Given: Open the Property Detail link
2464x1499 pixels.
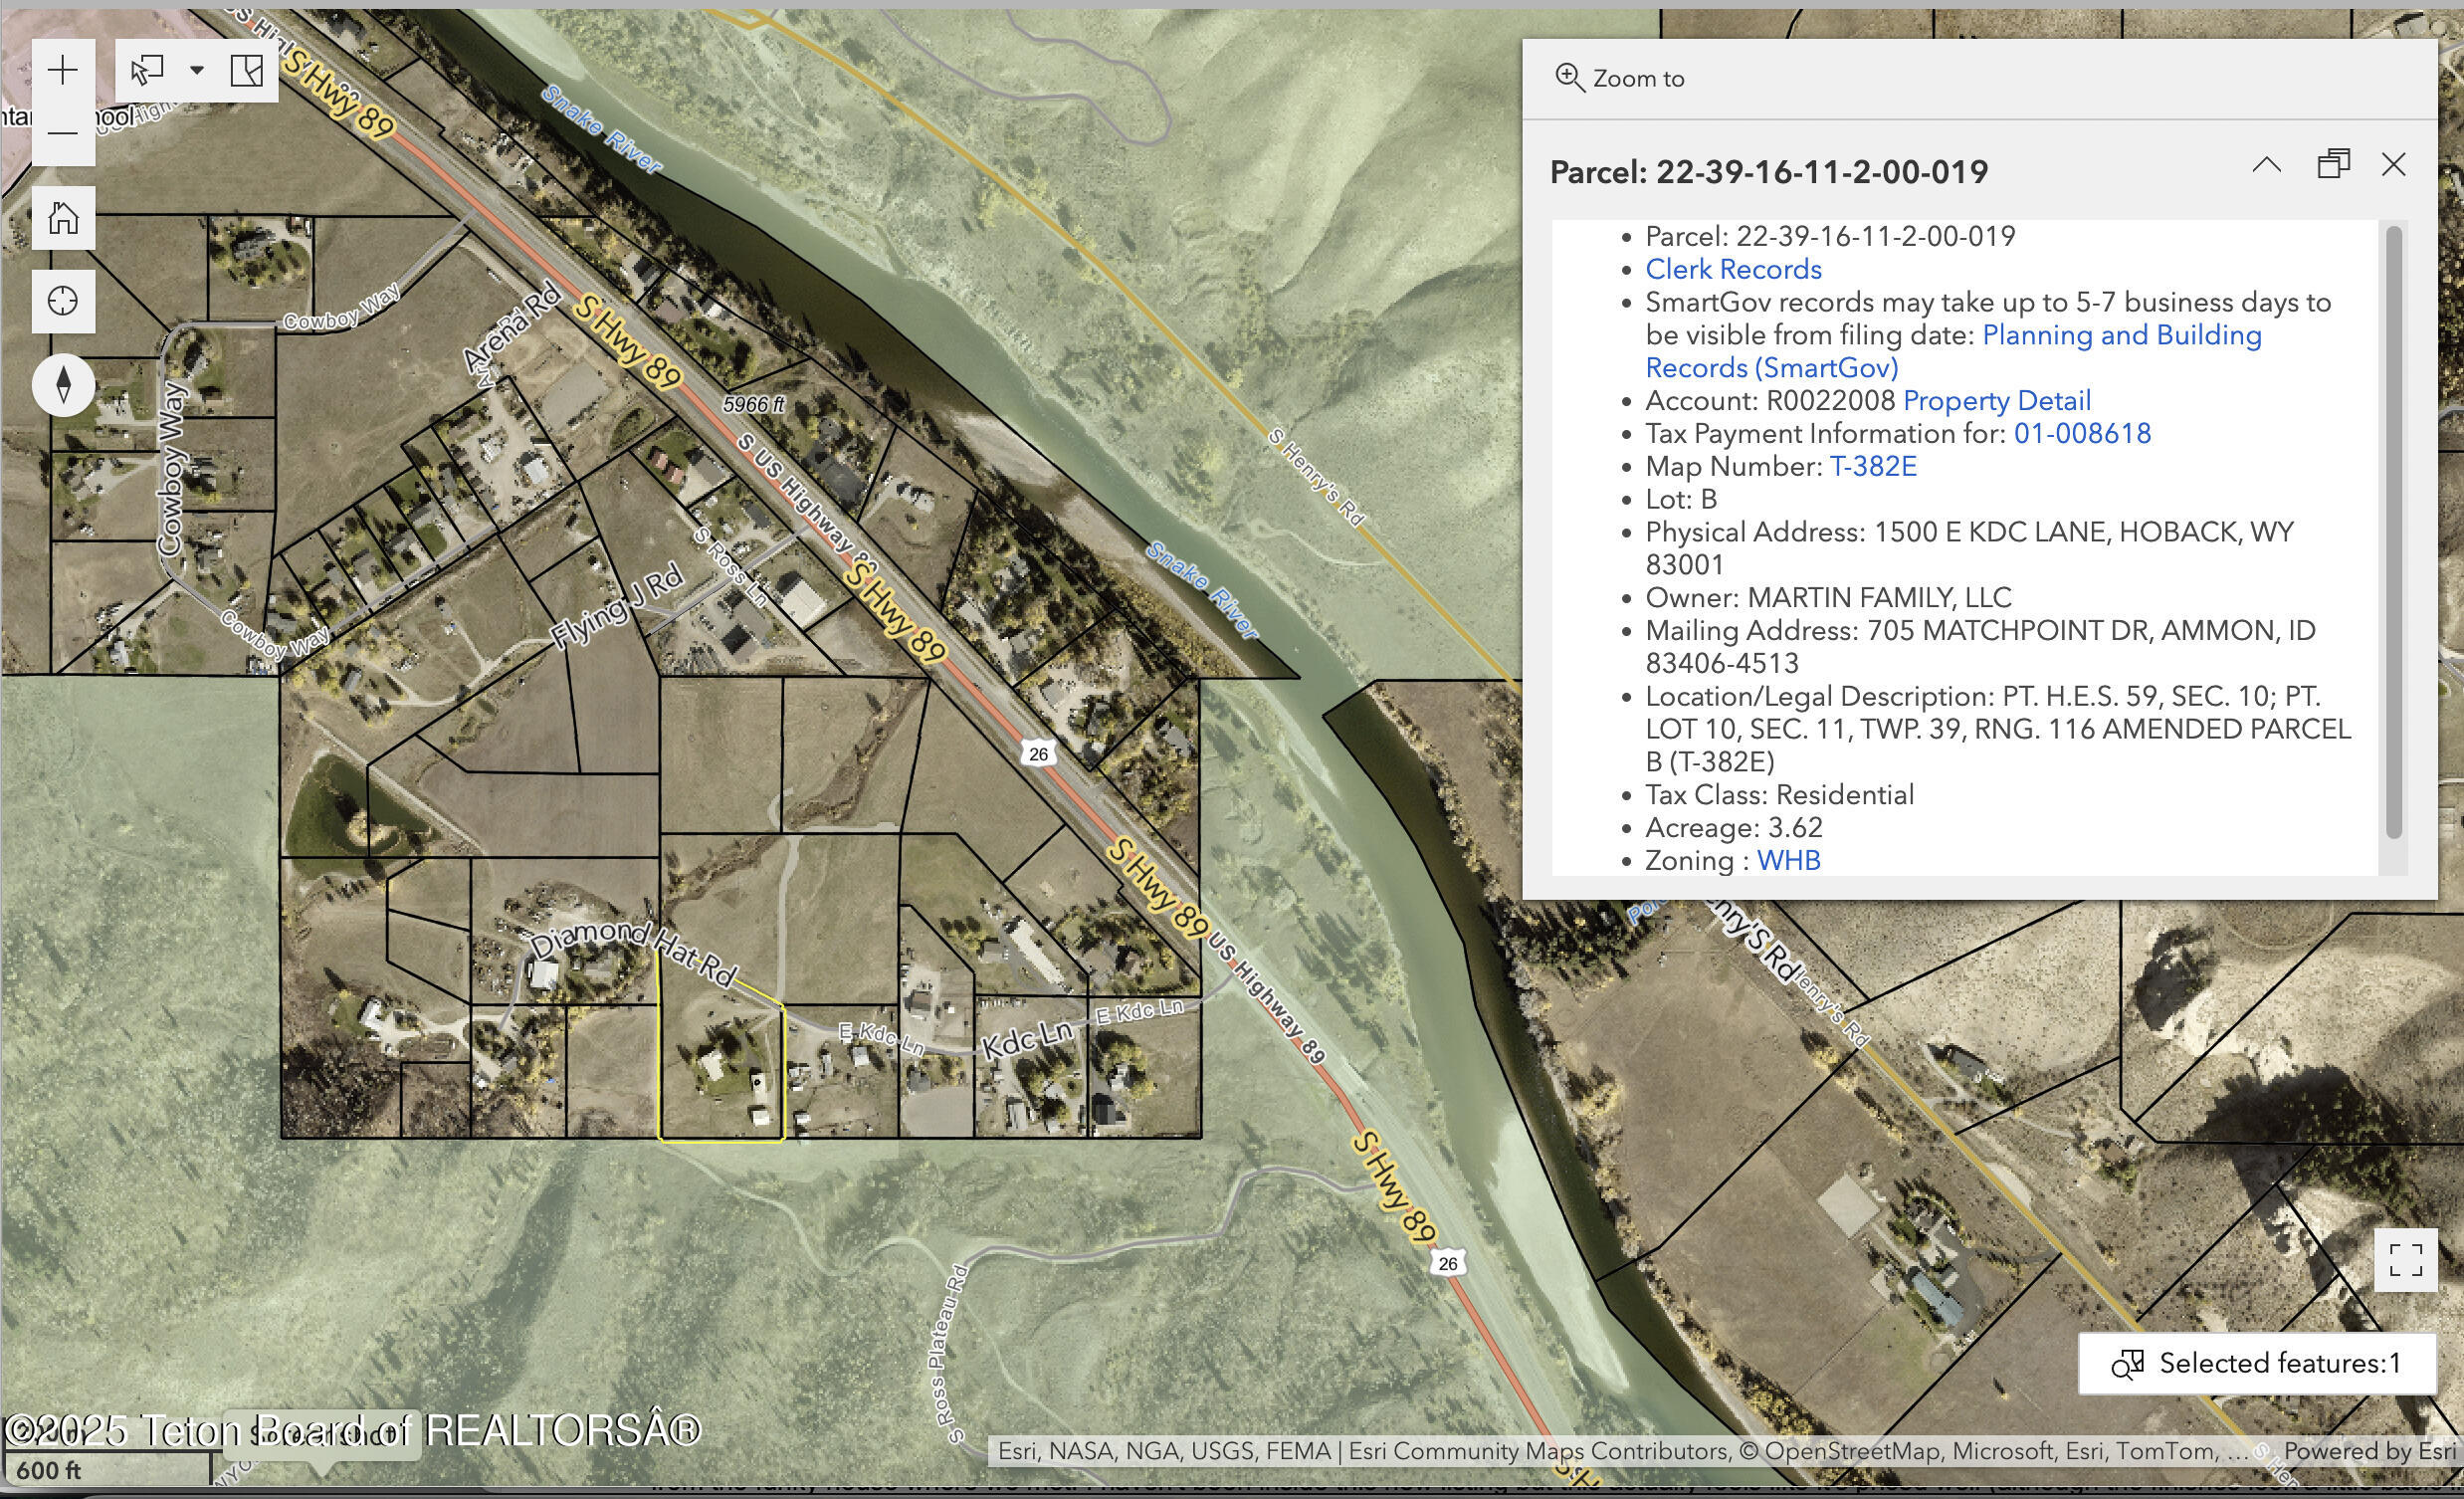Looking at the screenshot, I should [1996, 401].
